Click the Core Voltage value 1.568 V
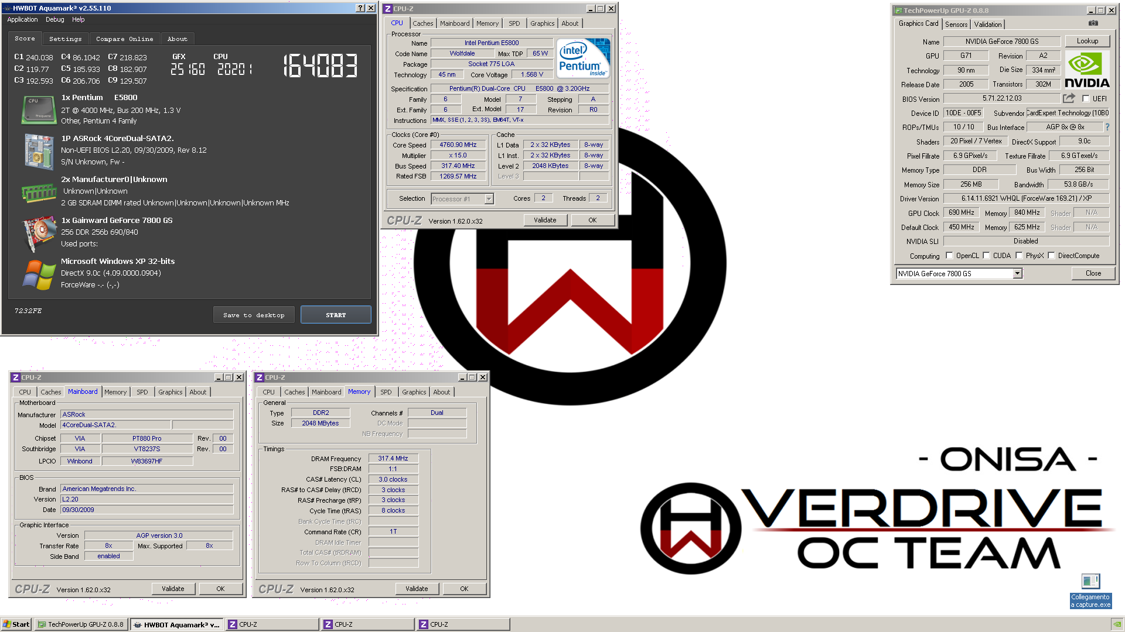The height and width of the screenshot is (632, 1125). click(x=532, y=74)
